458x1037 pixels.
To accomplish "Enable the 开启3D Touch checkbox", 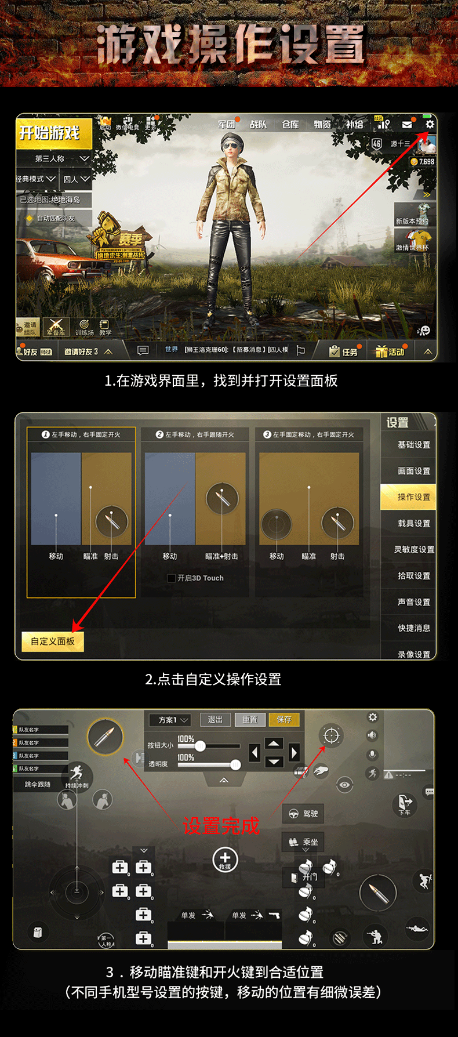I will pos(172,578).
